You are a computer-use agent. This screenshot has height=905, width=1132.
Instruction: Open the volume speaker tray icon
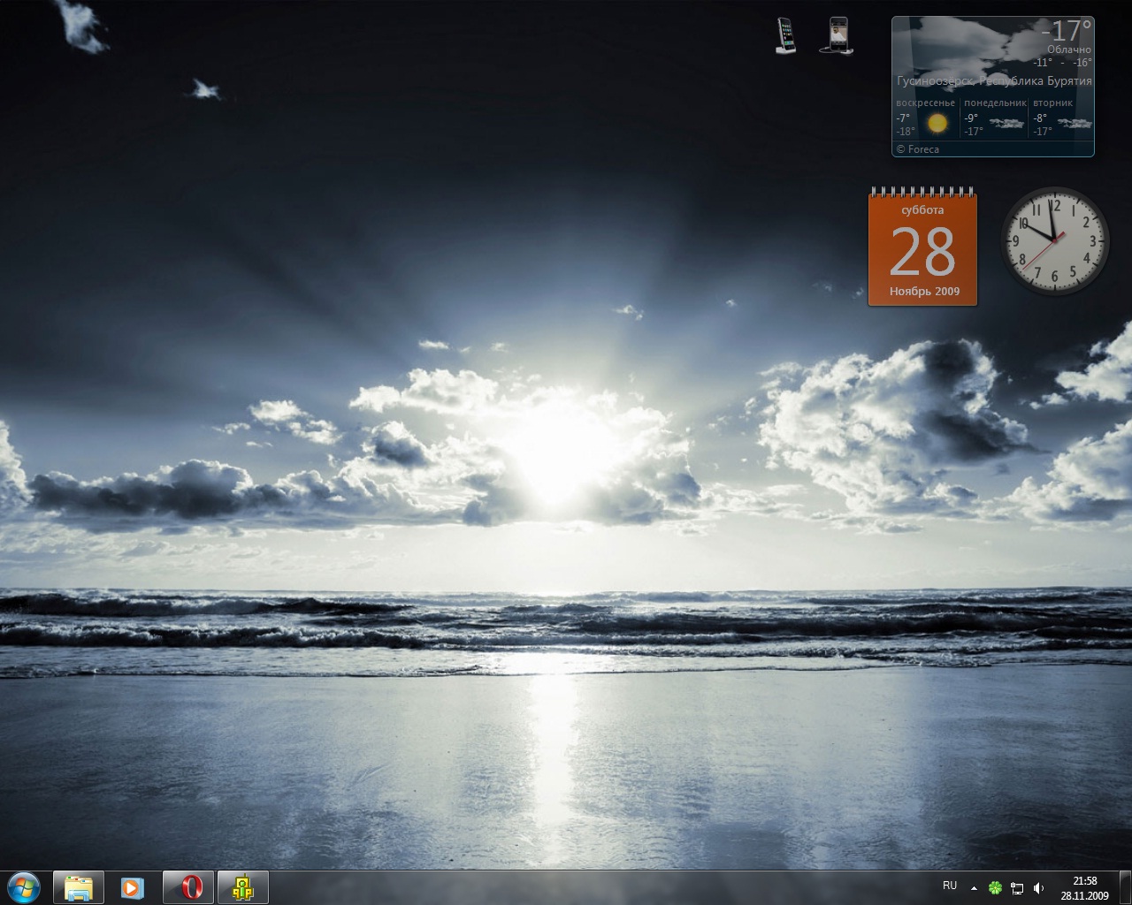point(1038,887)
